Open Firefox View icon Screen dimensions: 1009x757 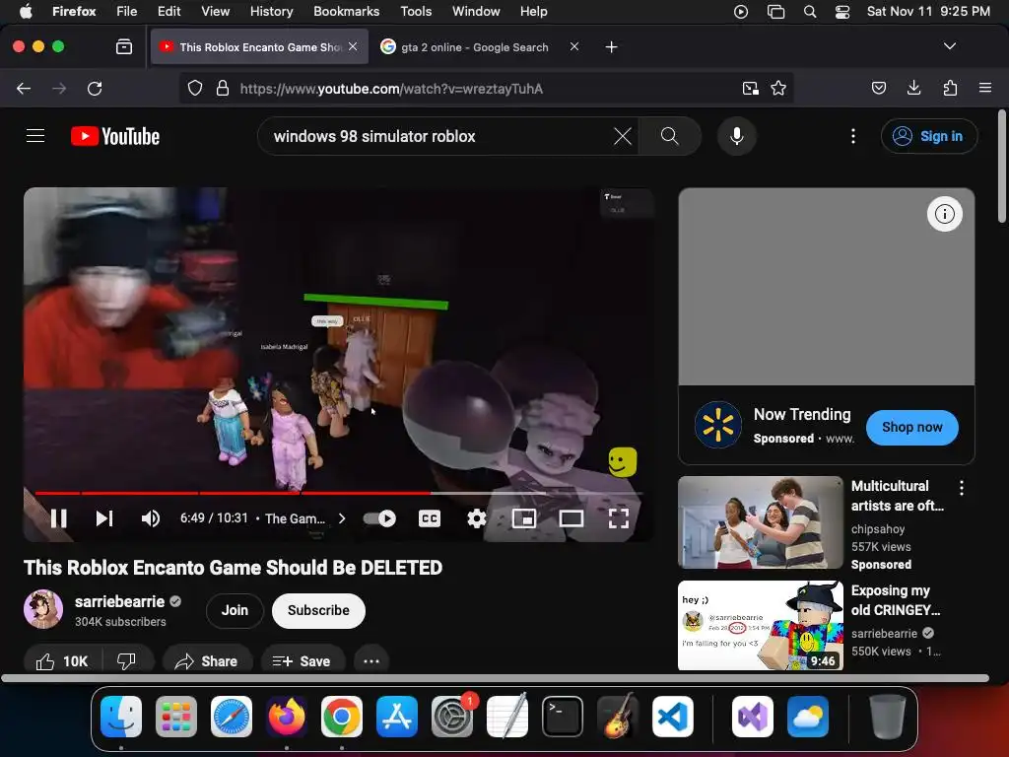pyautogui.click(x=123, y=46)
